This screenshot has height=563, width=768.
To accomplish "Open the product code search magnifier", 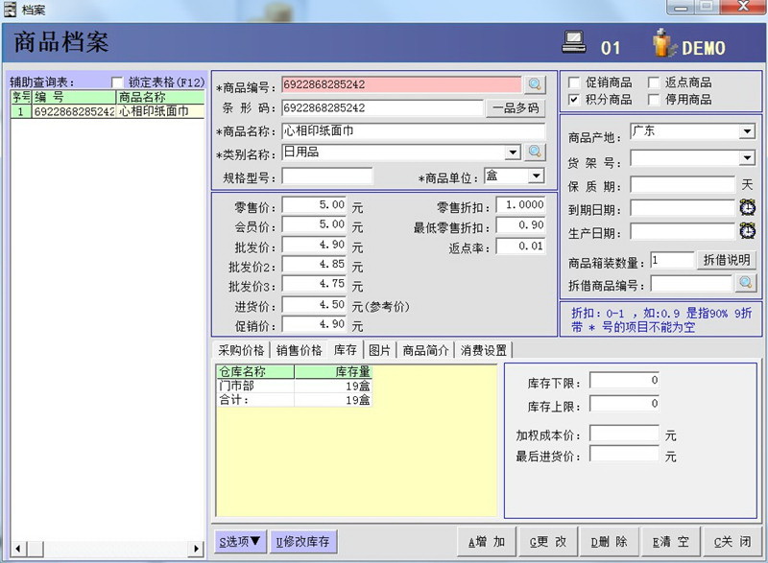I will click(x=534, y=84).
